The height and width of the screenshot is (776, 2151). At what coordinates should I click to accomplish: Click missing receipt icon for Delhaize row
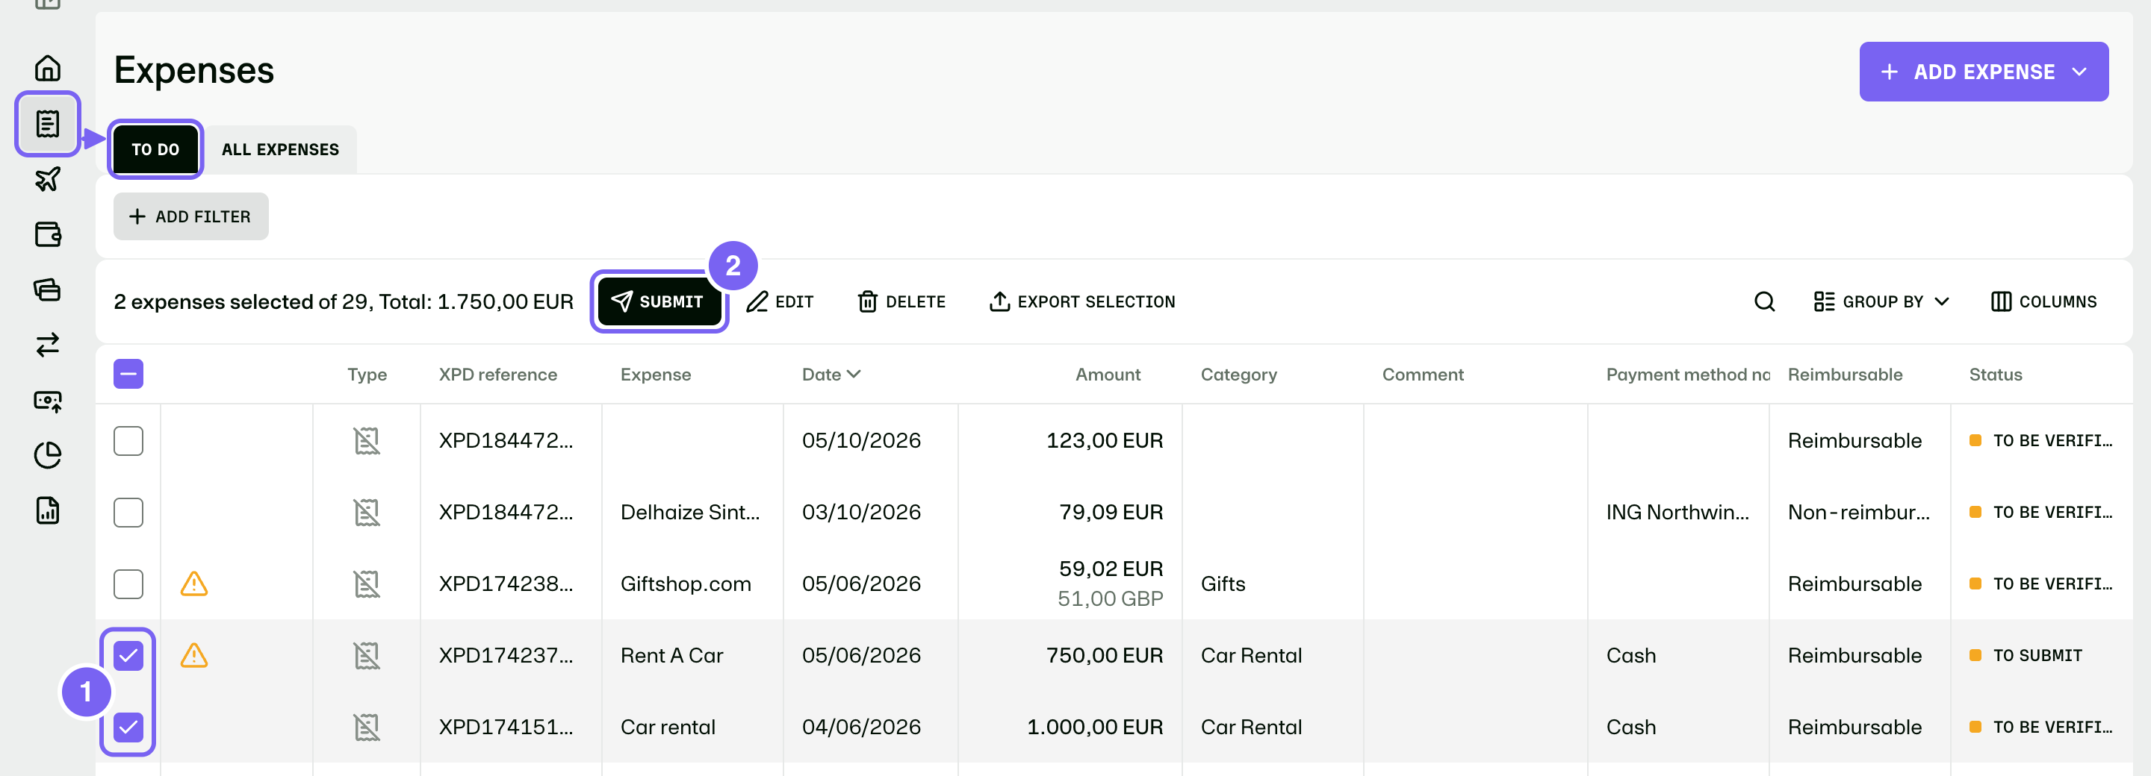(367, 513)
